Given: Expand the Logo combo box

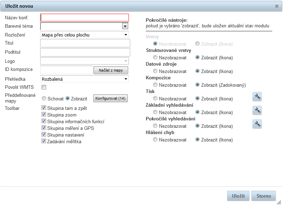Looking at the screenshot, I should point(84,61).
